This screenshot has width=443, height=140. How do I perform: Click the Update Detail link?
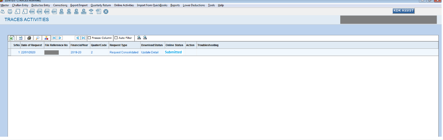click(150, 52)
